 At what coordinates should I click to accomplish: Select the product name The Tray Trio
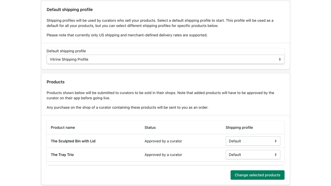click(62, 154)
